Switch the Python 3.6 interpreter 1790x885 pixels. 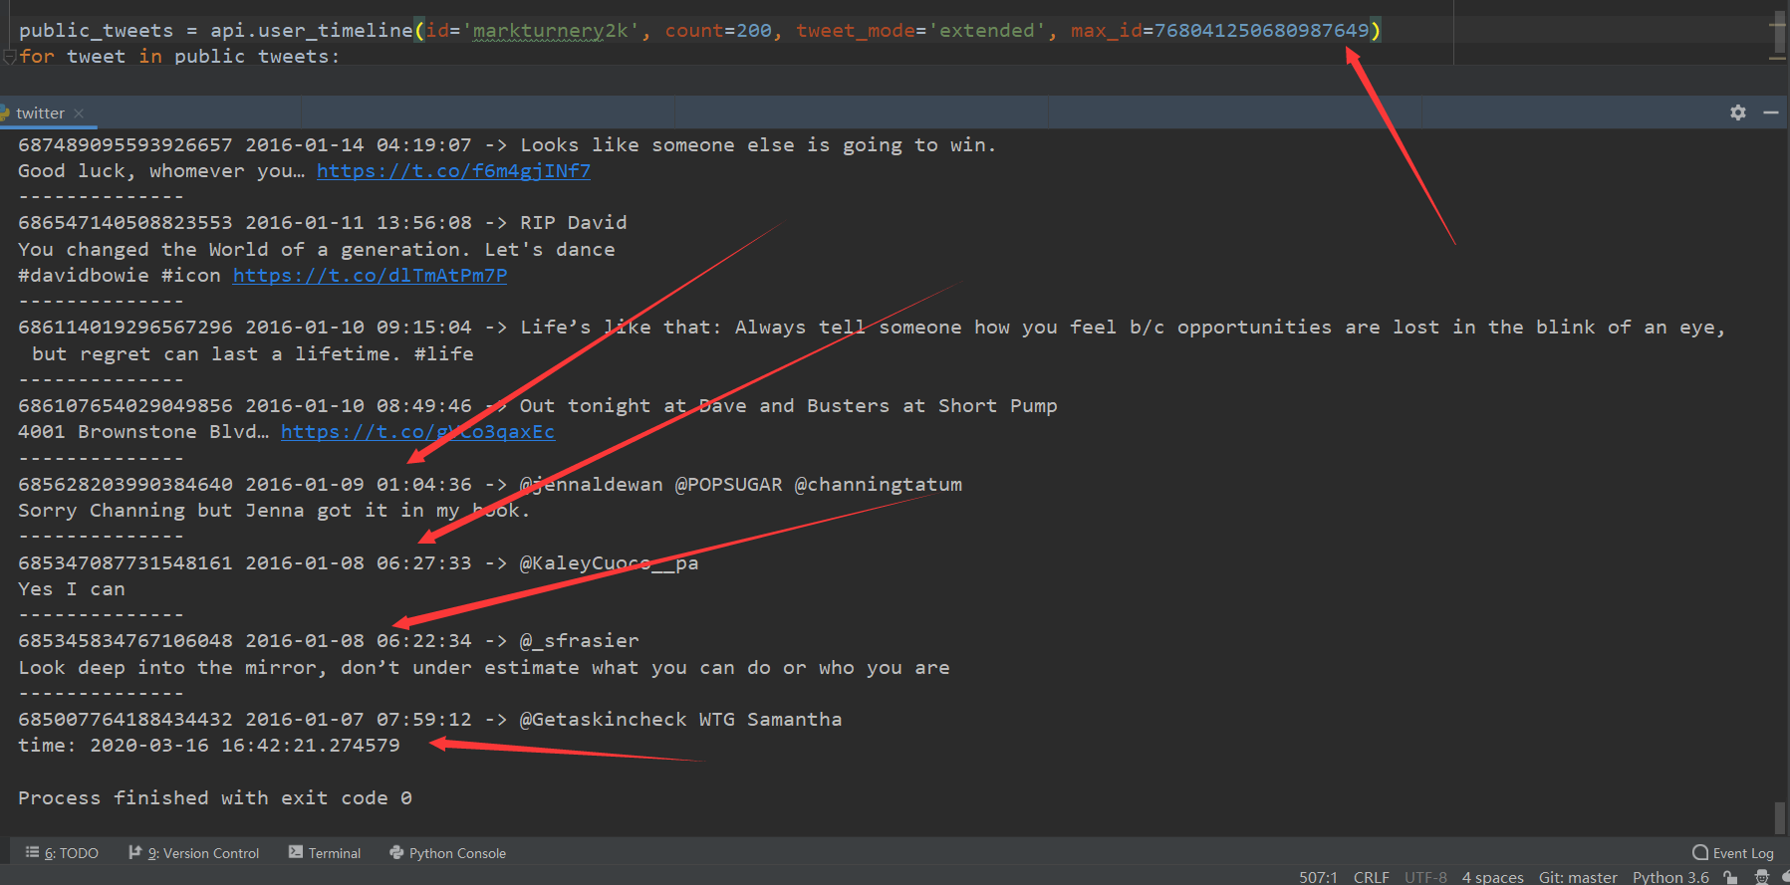click(1670, 877)
